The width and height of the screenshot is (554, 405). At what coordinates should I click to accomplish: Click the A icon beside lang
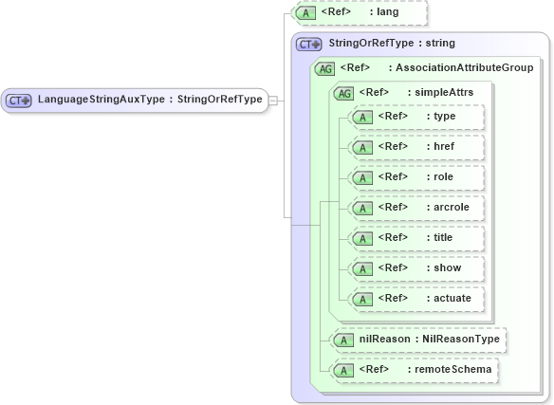(305, 13)
